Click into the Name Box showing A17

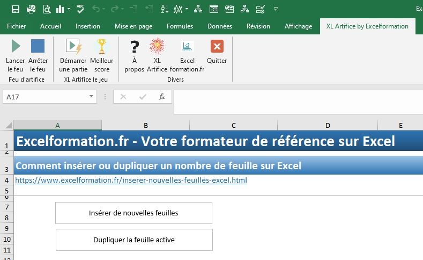coord(46,97)
